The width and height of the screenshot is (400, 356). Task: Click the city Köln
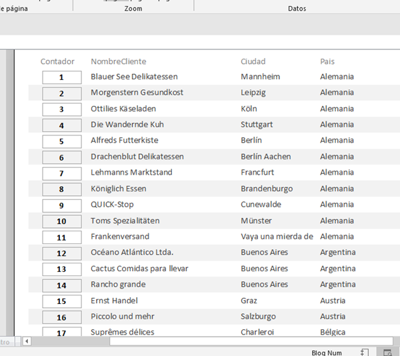coord(249,109)
